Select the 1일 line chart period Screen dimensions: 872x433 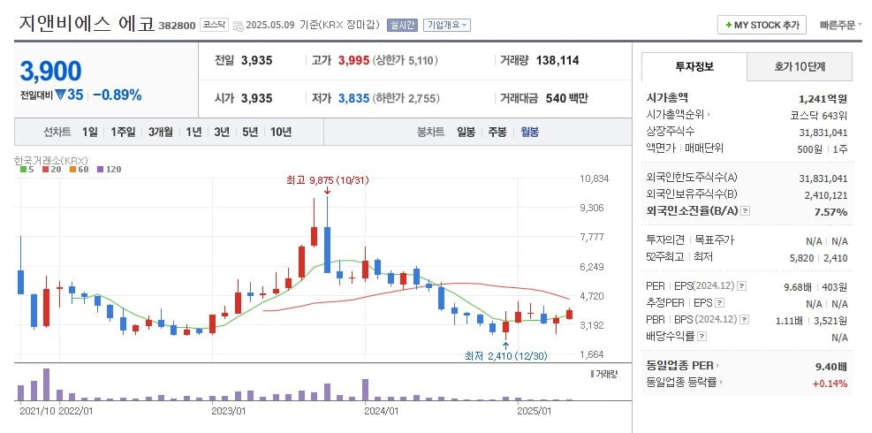pyautogui.click(x=89, y=133)
